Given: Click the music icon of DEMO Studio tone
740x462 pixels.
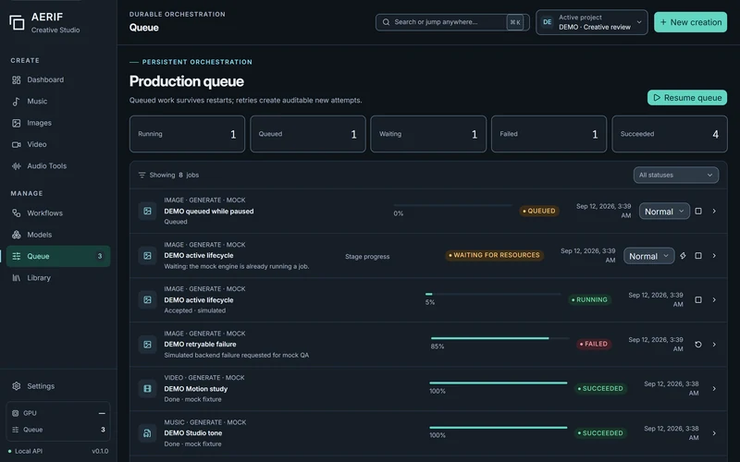Looking at the screenshot, I should pyautogui.click(x=147, y=433).
